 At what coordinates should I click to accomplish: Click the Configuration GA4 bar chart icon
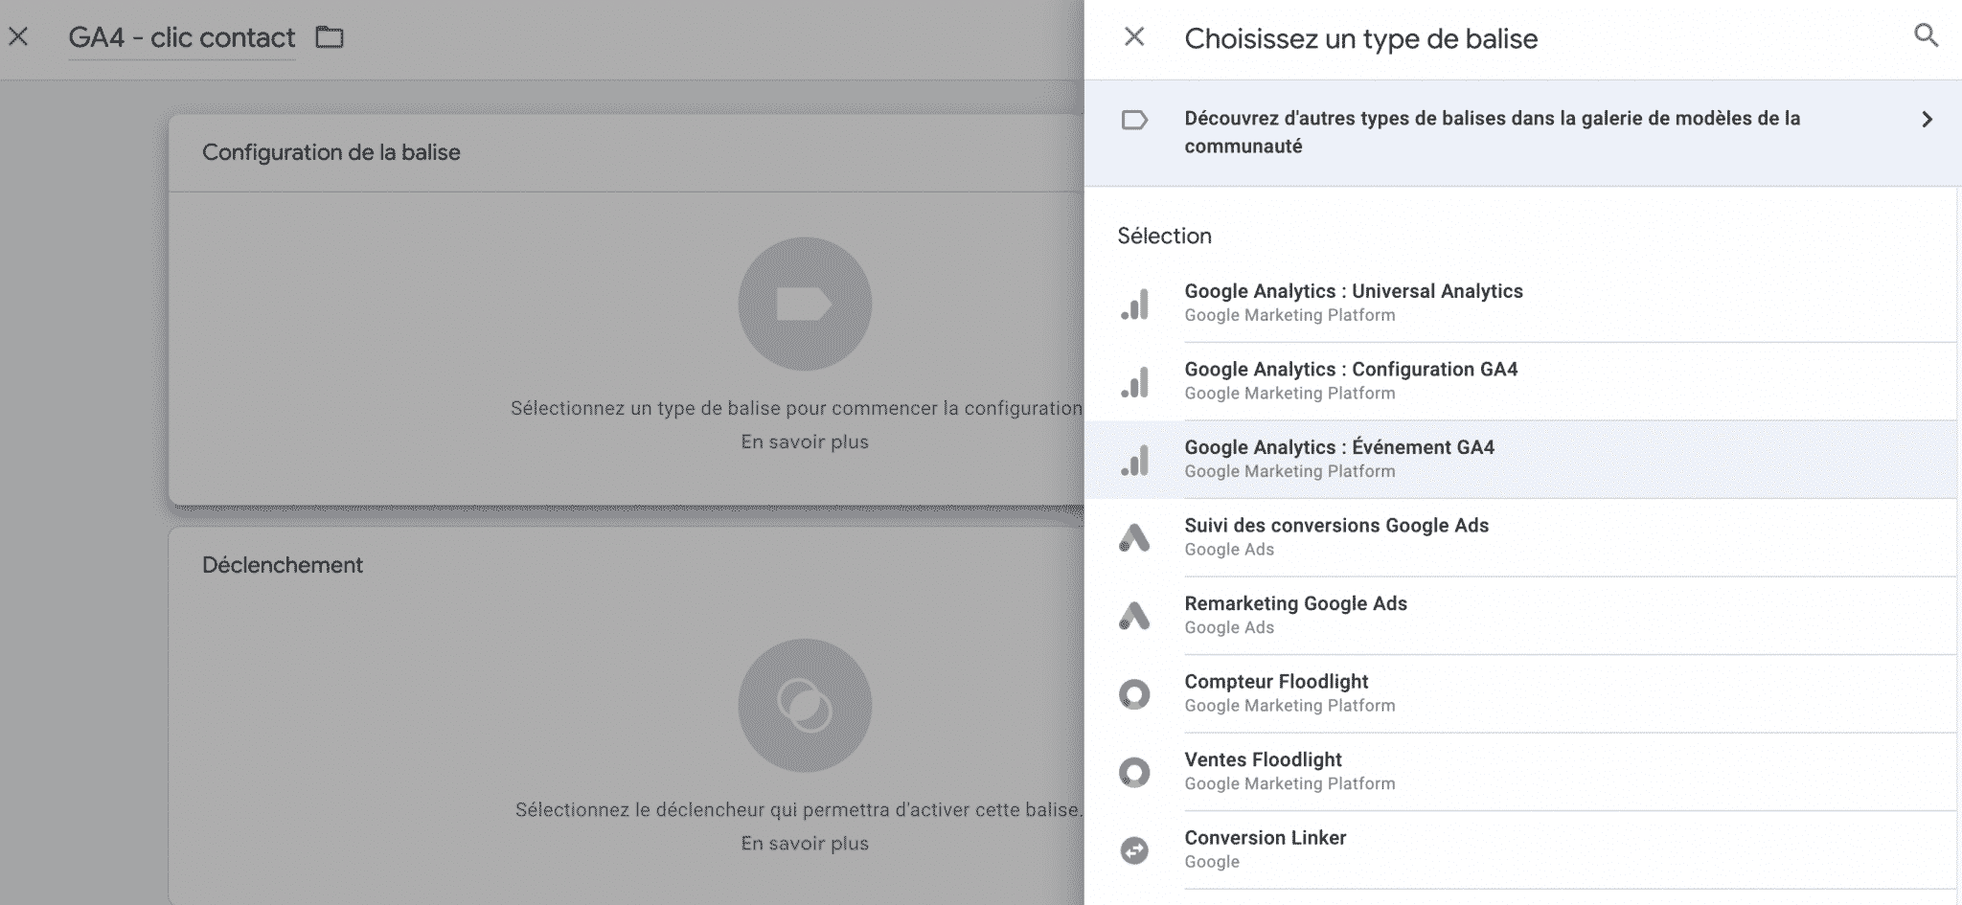(1135, 382)
